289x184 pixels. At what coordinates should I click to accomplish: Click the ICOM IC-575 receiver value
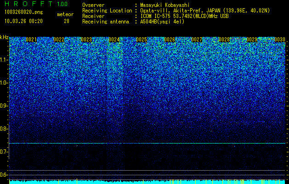point(184,16)
